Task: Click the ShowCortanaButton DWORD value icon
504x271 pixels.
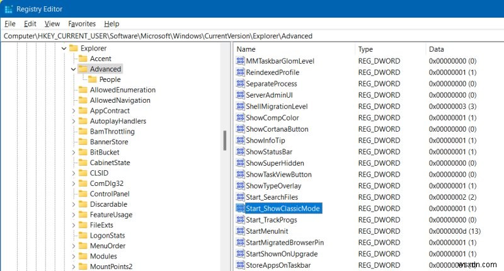Action: pos(241,129)
